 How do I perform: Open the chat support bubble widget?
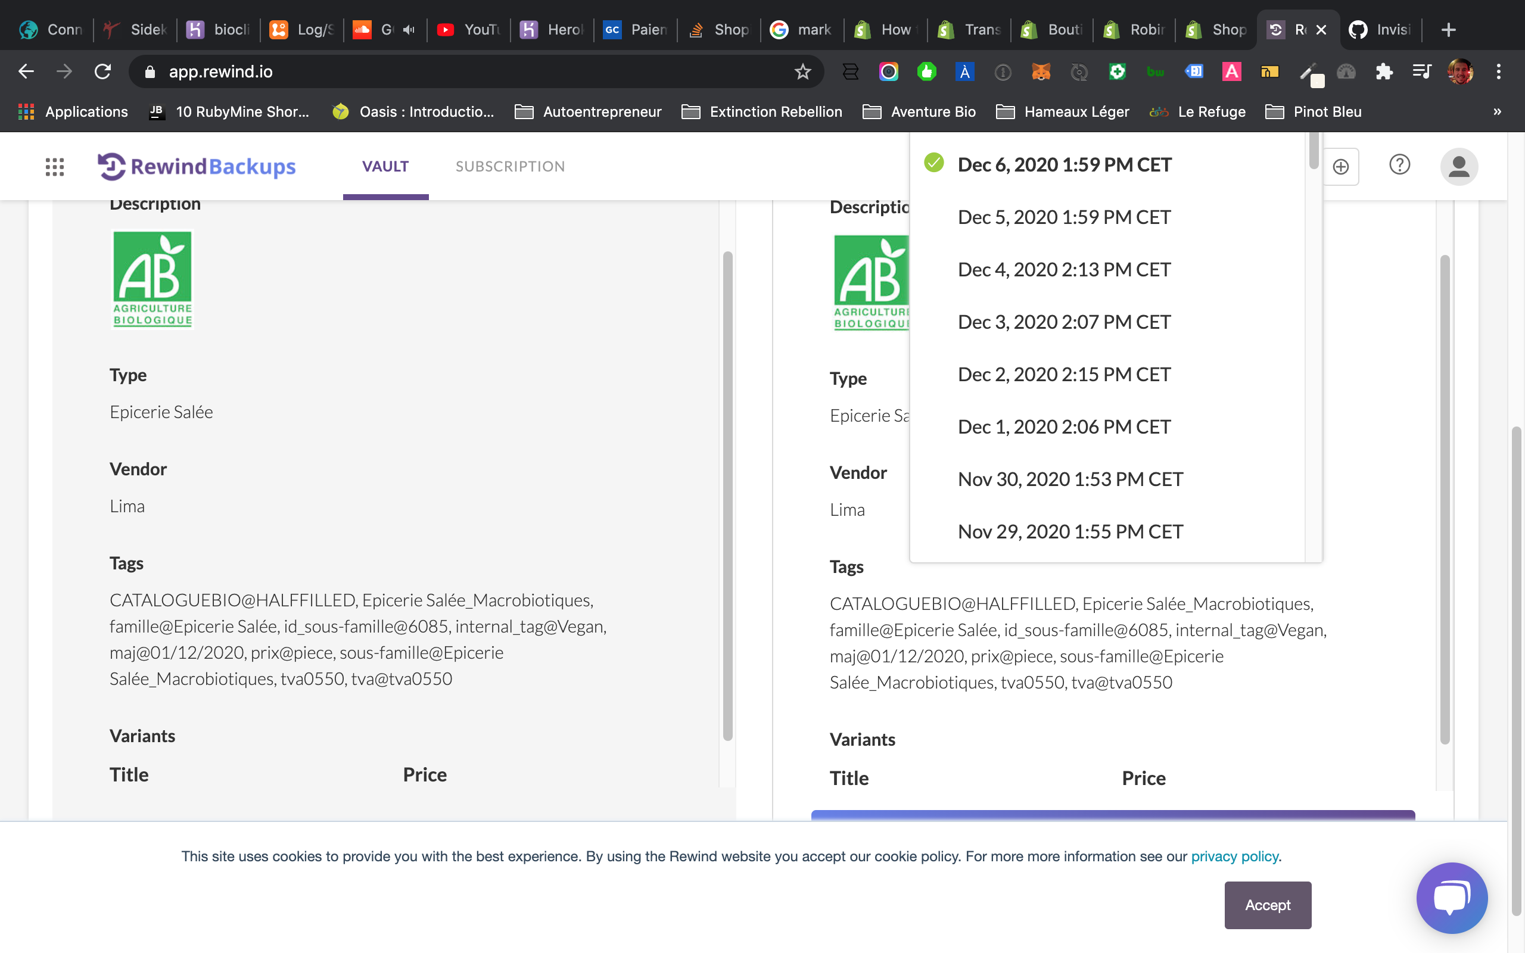coord(1451,898)
